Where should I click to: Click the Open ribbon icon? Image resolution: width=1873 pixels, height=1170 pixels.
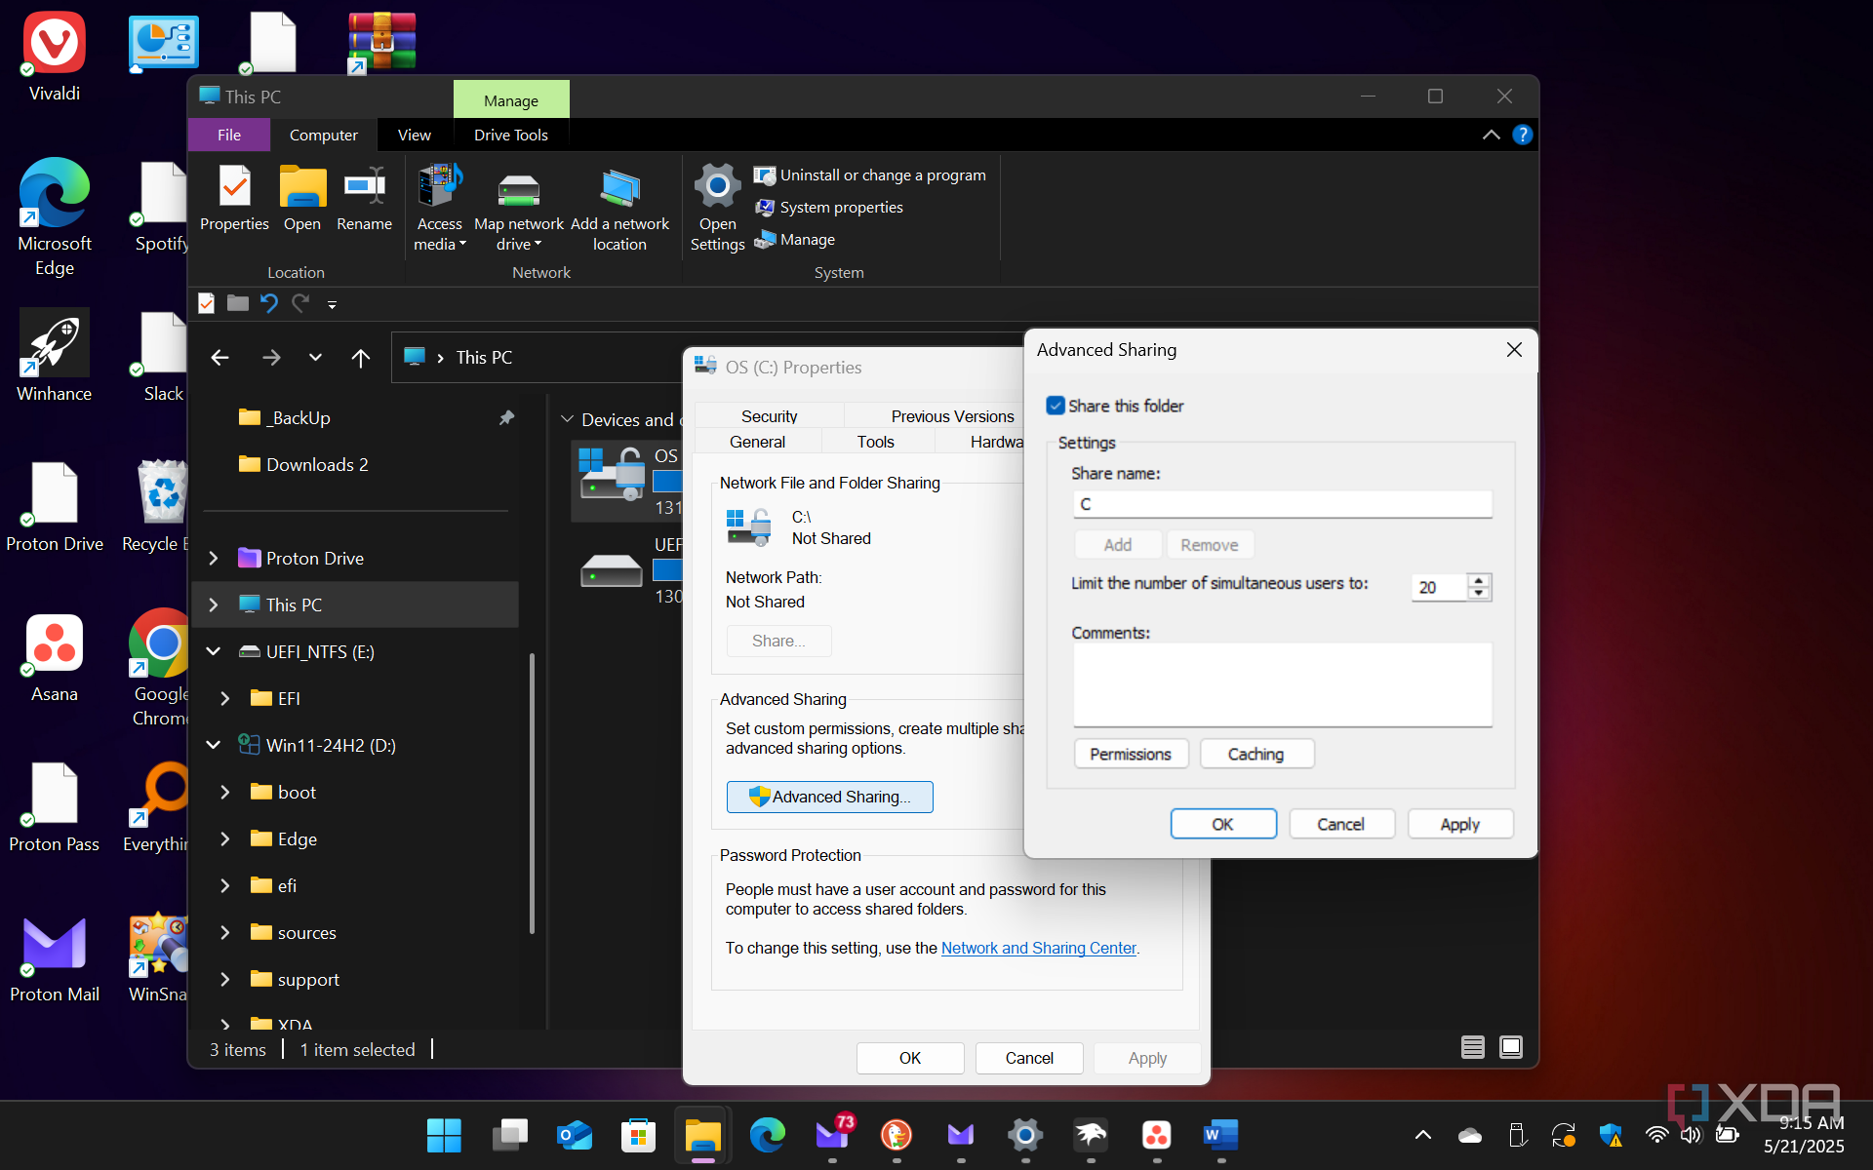302,198
